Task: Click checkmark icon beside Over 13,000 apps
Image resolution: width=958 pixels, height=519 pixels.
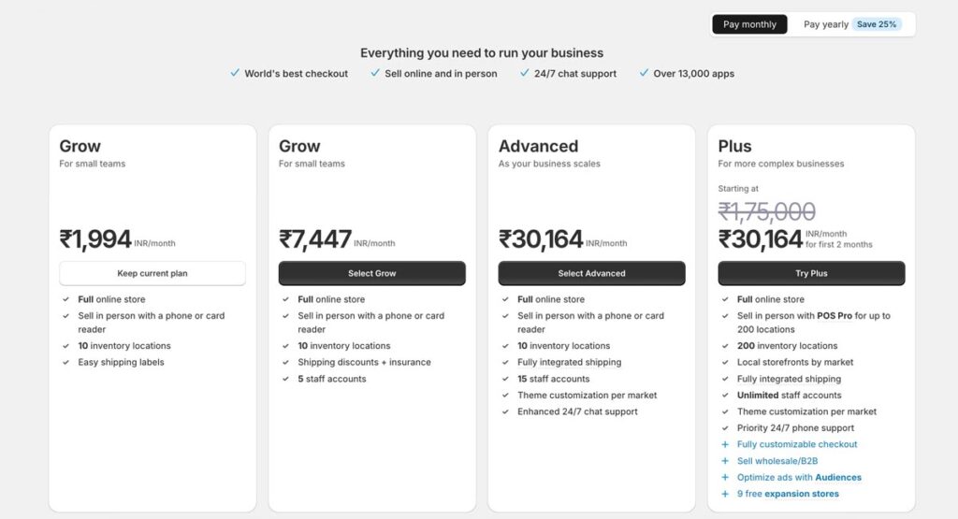Action: 644,73
